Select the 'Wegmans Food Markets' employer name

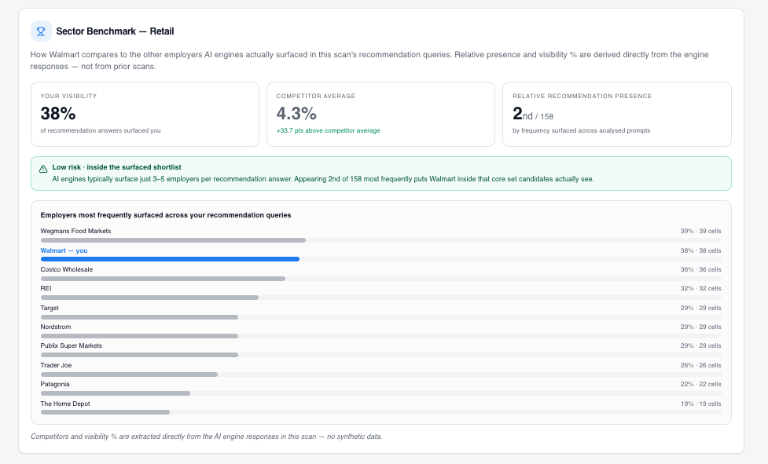76,231
